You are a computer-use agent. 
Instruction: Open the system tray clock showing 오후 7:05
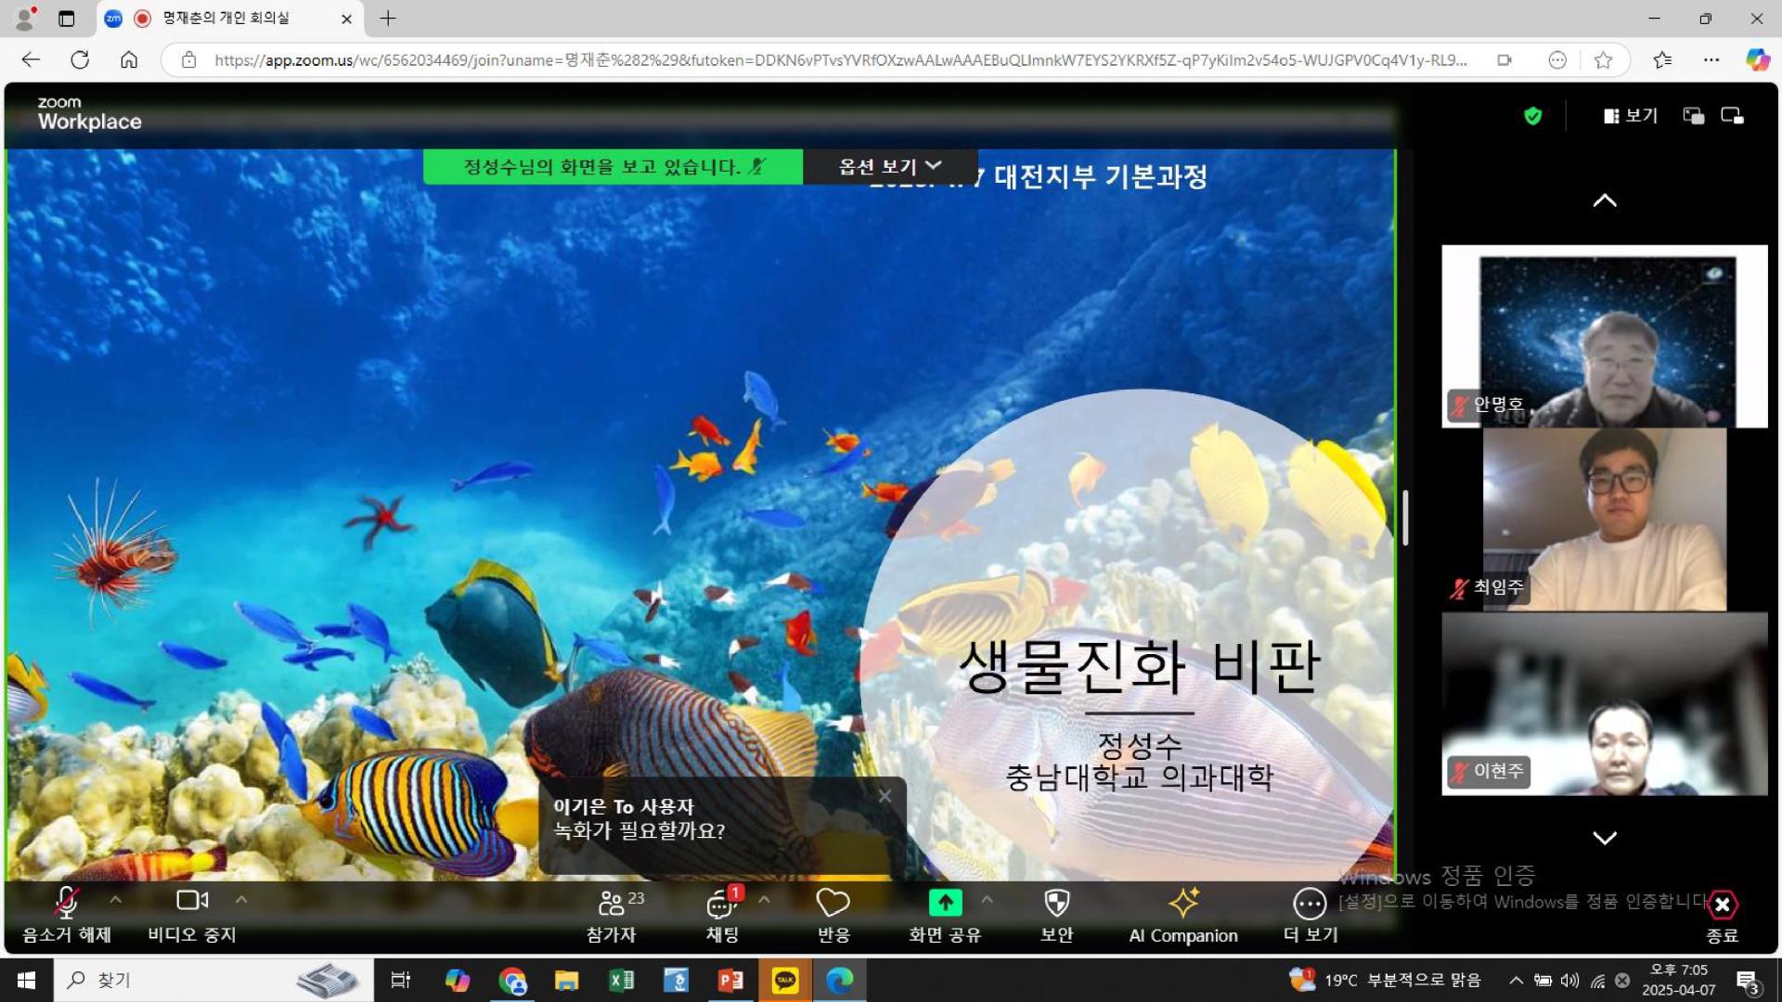1679,980
